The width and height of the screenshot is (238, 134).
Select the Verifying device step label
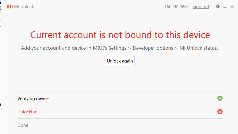(x=33, y=99)
